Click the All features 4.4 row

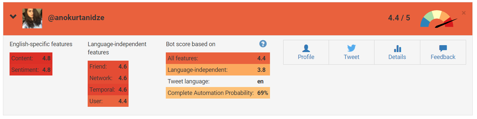(218, 58)
